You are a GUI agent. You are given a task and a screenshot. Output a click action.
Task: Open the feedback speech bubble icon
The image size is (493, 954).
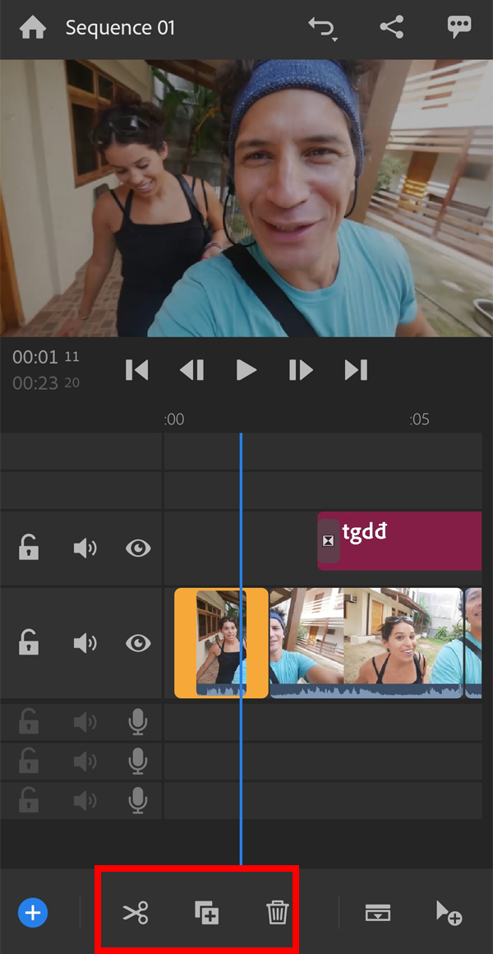[x=459, y=27]
